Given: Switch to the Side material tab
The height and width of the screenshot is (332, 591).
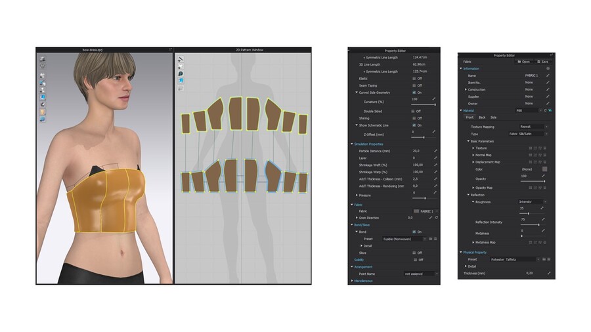Looking at the screenshot, I should click(493, 117).
